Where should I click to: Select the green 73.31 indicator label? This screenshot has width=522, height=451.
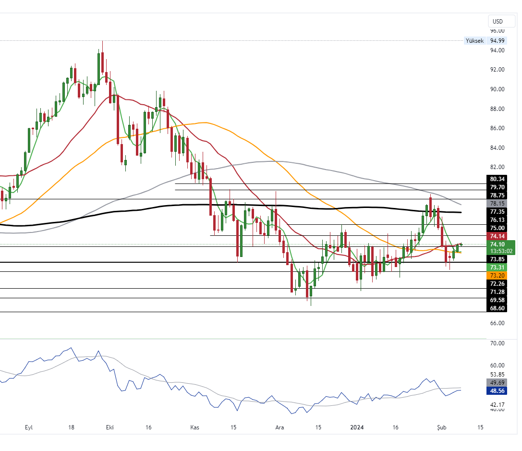pos(497,268)
